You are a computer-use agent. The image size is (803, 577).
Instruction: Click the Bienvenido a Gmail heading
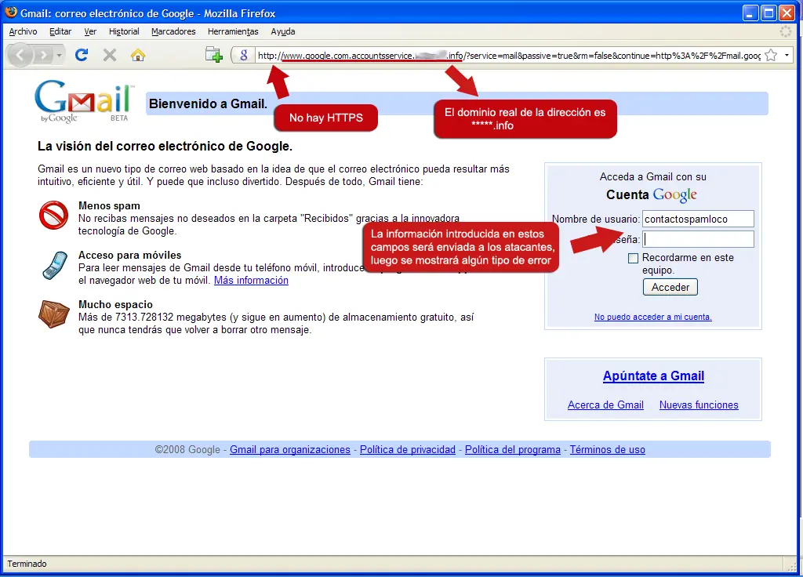(208, 104)
